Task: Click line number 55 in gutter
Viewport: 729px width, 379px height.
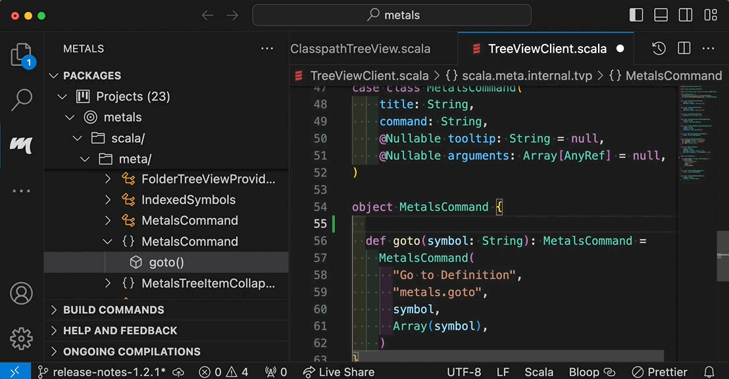Action: [x=320, y=224]
